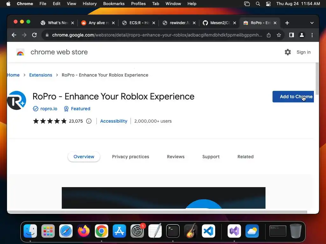Open Visual Studio Code from dock
The height and width of the screenshot is (244, 326).
click(209, 231)
